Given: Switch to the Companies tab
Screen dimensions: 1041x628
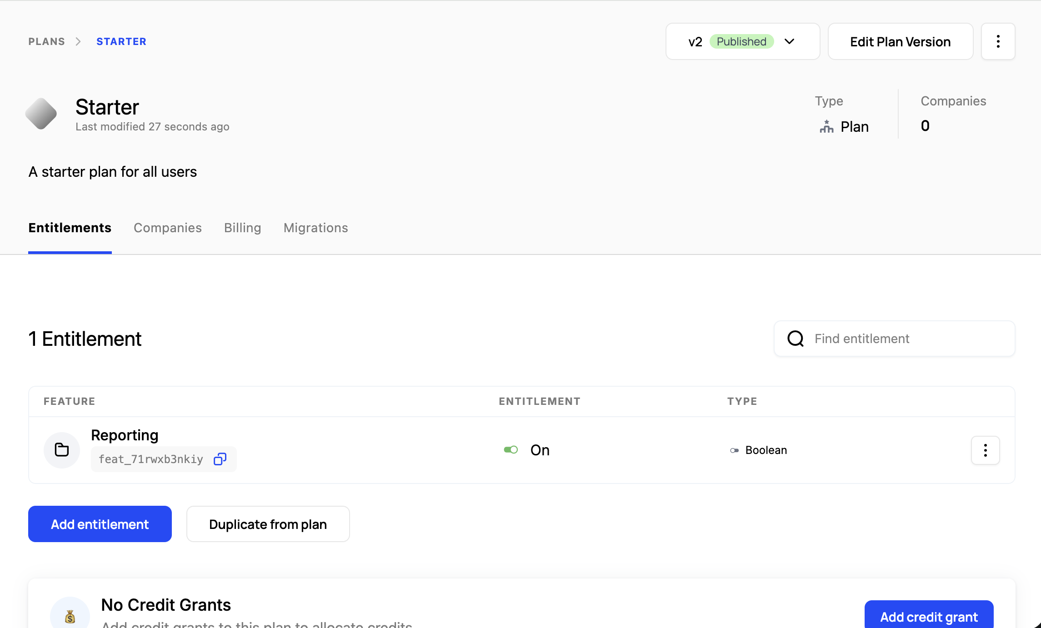Looking at the screenshot, I should pyautogui.click(x=167, y=228).
